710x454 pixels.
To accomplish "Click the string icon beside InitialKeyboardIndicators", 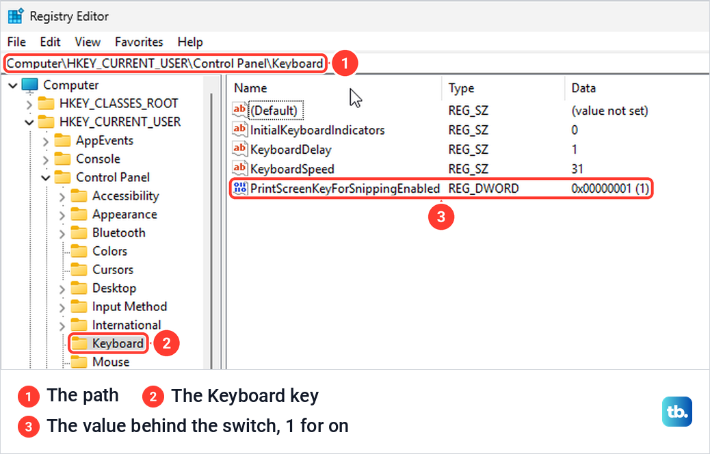I will click(239, 129).
